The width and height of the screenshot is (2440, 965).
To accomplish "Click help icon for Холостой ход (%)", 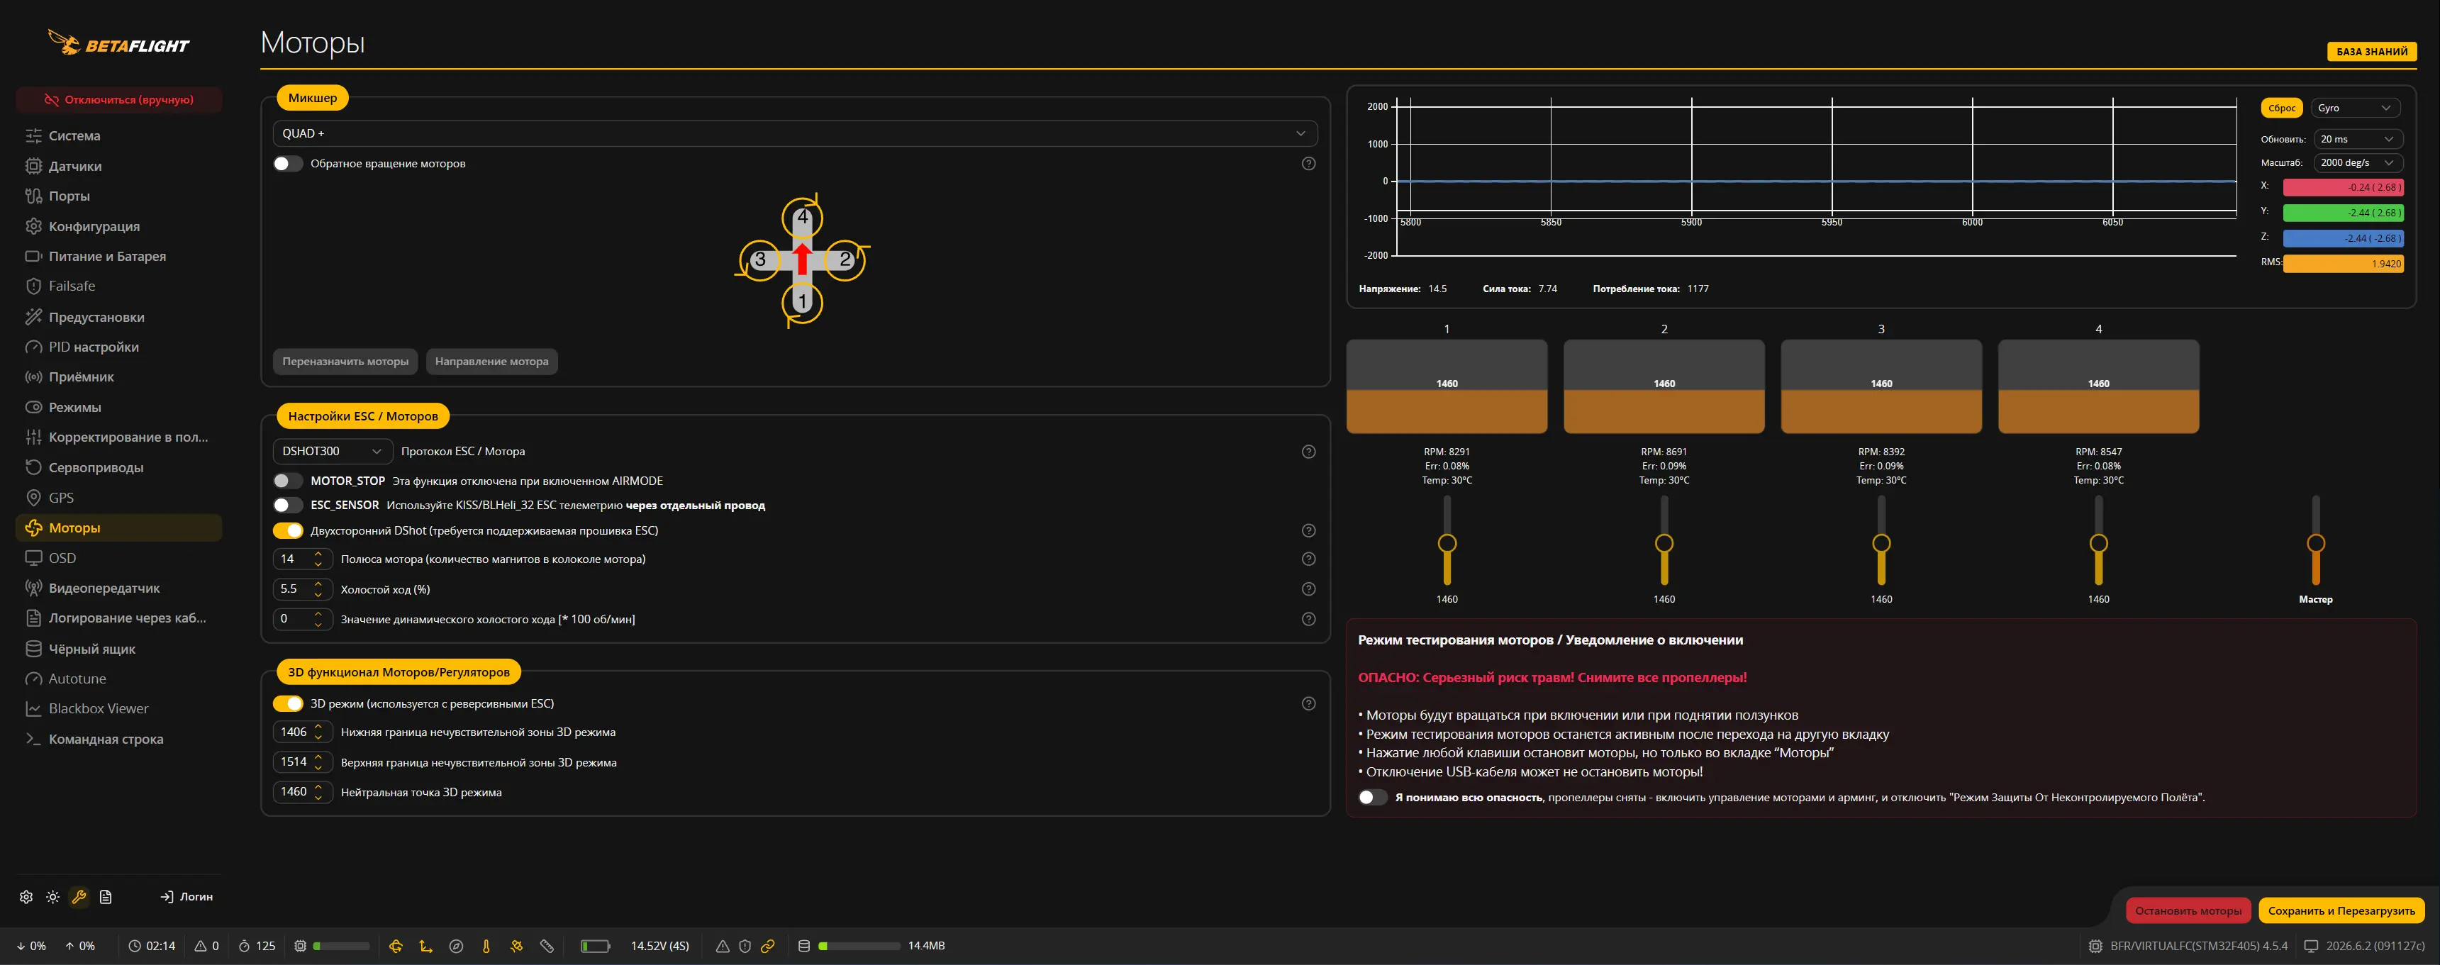I will pyautogui.click(x=1308, y=589).
